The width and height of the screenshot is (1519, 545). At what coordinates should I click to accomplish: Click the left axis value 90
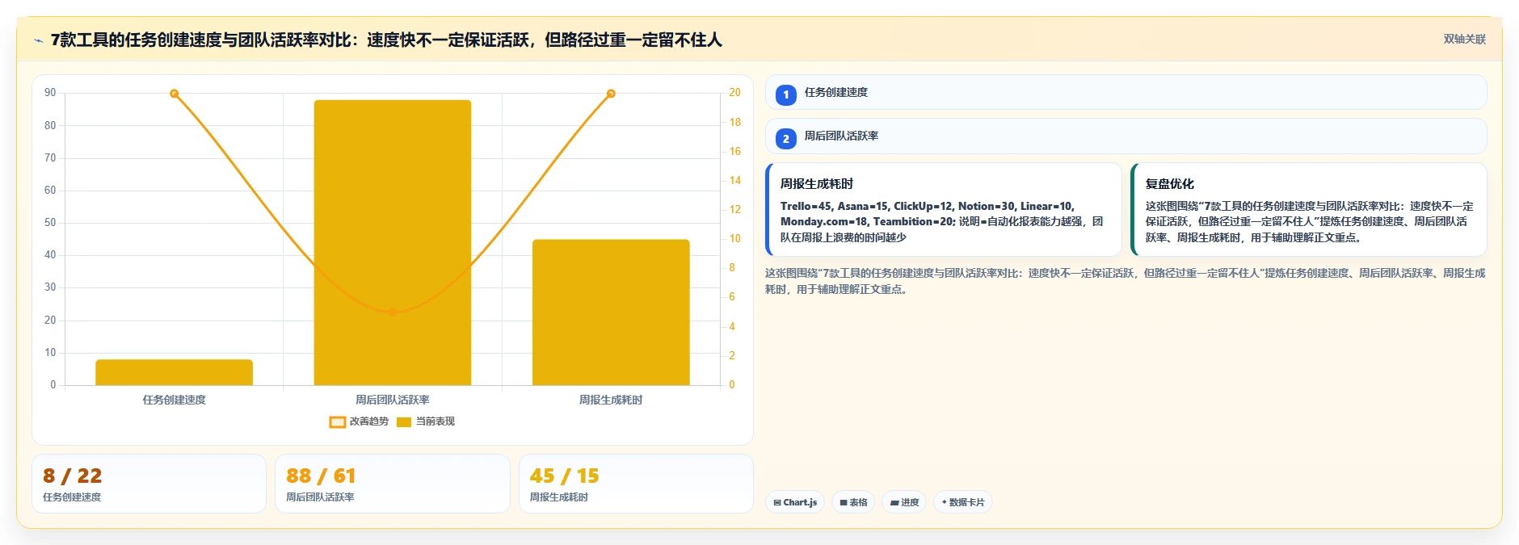50,93
